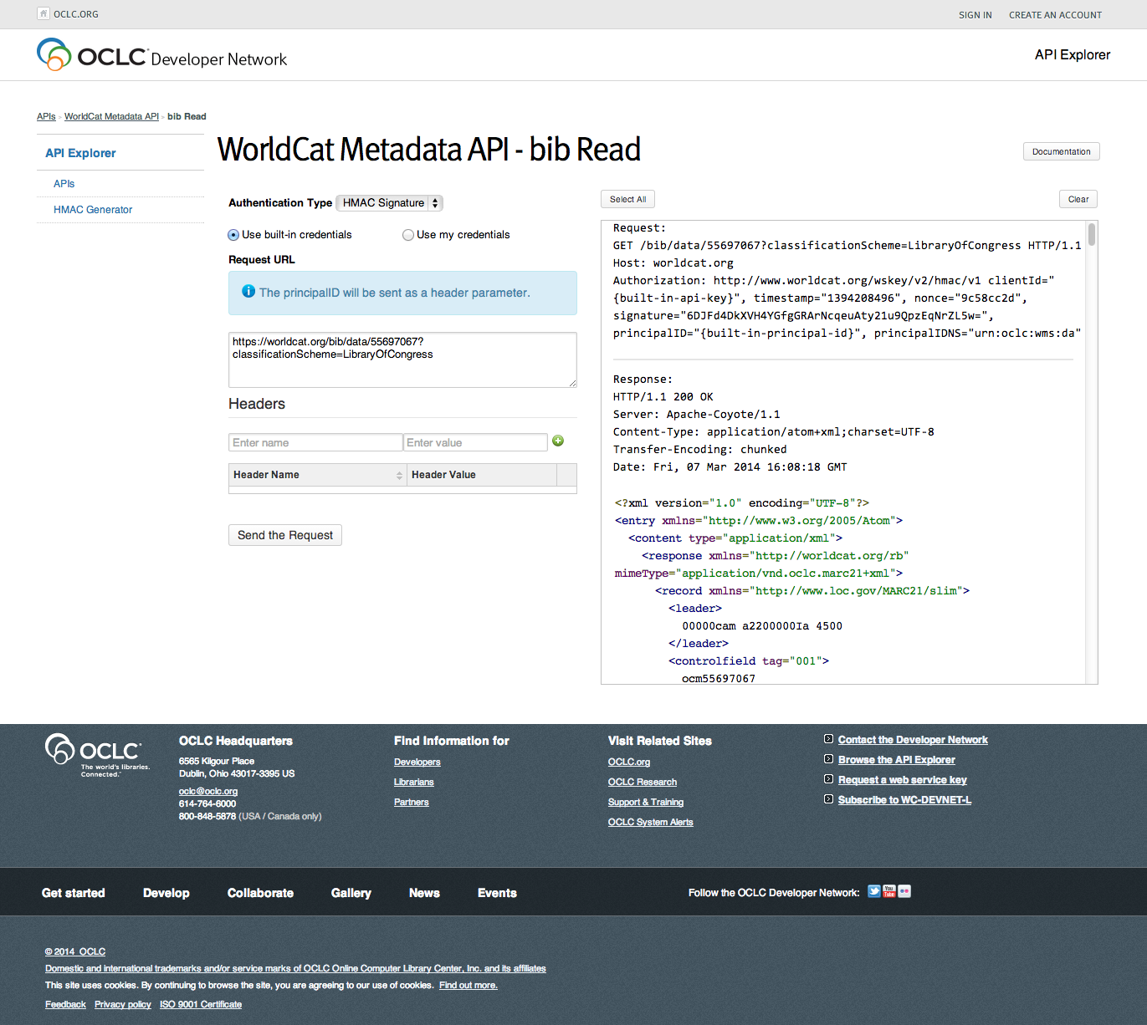Click arrow icon beside Request a web service key
This screenshot has width=1147, height=1025.
click(x=828, y=779)
